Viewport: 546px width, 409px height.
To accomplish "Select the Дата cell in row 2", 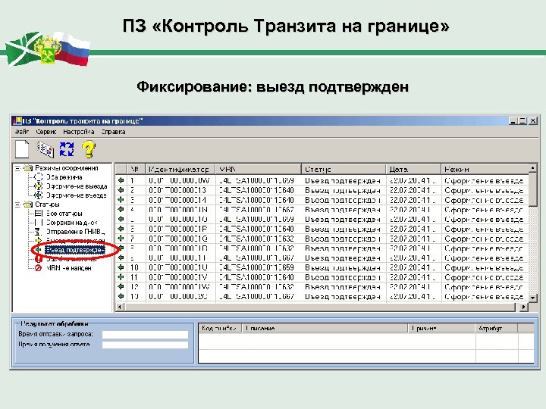I will (x=414, y=190).
